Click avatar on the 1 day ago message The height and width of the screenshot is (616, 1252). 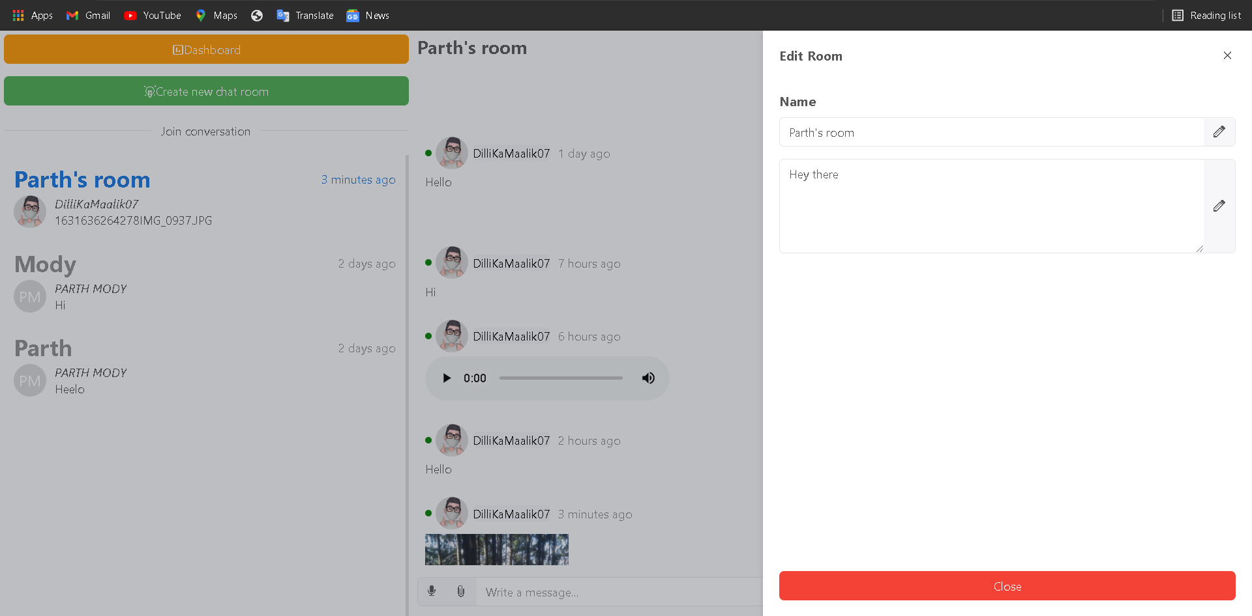[x=452, y=153]
